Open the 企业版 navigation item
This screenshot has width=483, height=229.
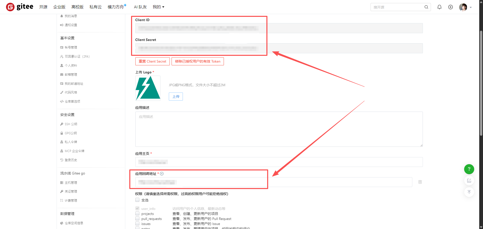coord(59,7)
